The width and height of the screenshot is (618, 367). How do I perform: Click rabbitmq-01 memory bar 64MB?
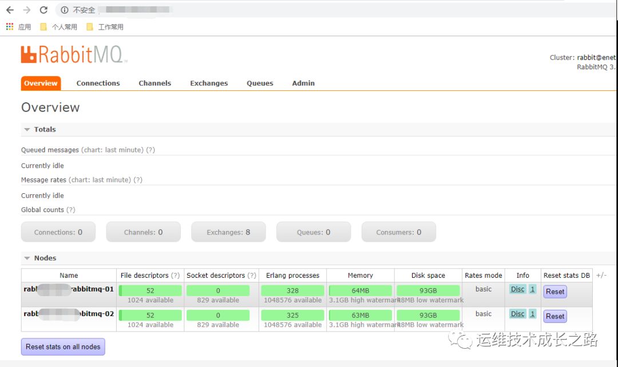coord(360,290)
